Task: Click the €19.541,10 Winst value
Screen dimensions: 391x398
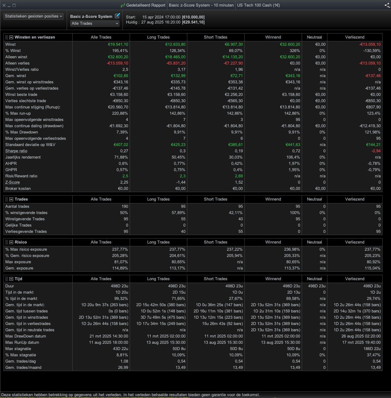Action: click(x=118, y=45)
